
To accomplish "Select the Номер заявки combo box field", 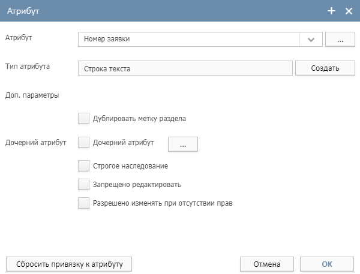I will [x=200, y=40].
